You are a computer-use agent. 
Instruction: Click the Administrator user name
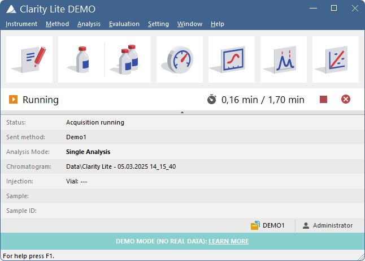click(333, 225)
